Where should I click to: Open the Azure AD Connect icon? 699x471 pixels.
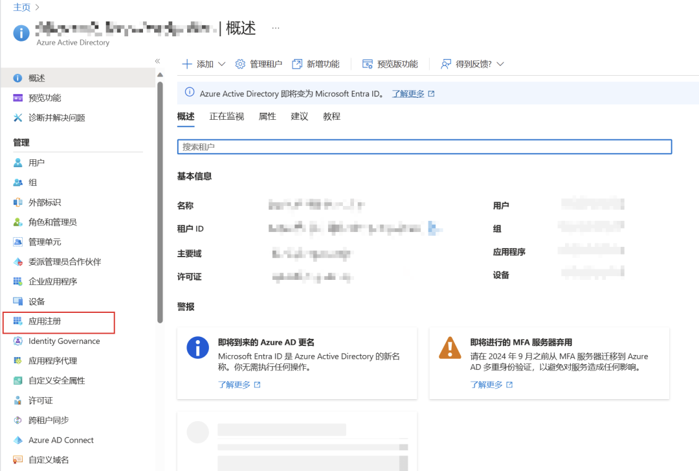(x=17, y=440)
